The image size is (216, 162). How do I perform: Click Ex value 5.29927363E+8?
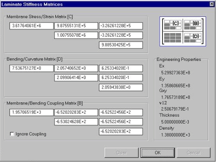(175, 73)
